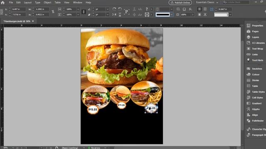This screenshot has height=149, width=266.
Task: Open the Text Wrap panel
Action: [x=255, y=49]
